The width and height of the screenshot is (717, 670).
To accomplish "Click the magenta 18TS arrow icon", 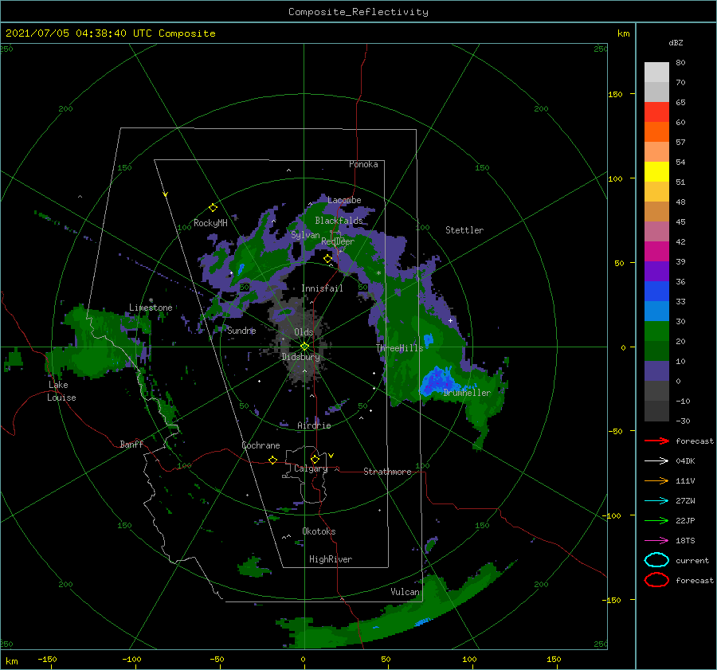I will click(x=656, y=541).
